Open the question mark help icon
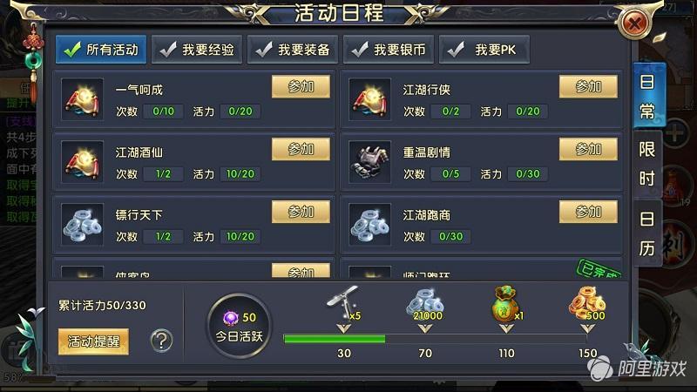 coord(161,341)
